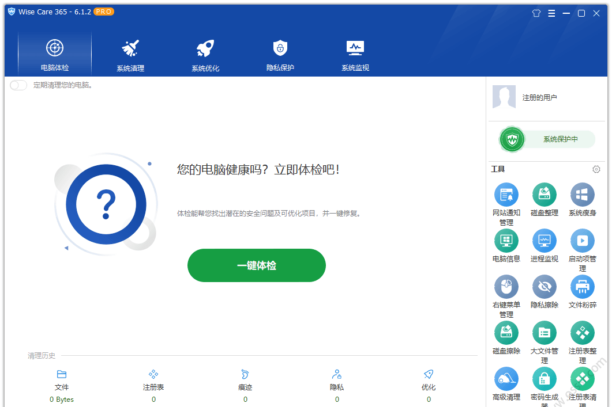The height and width of the screenshot is (407, 612).
Task: Open the hamburger menu in title bar
Action: click(x=551, y=13)
